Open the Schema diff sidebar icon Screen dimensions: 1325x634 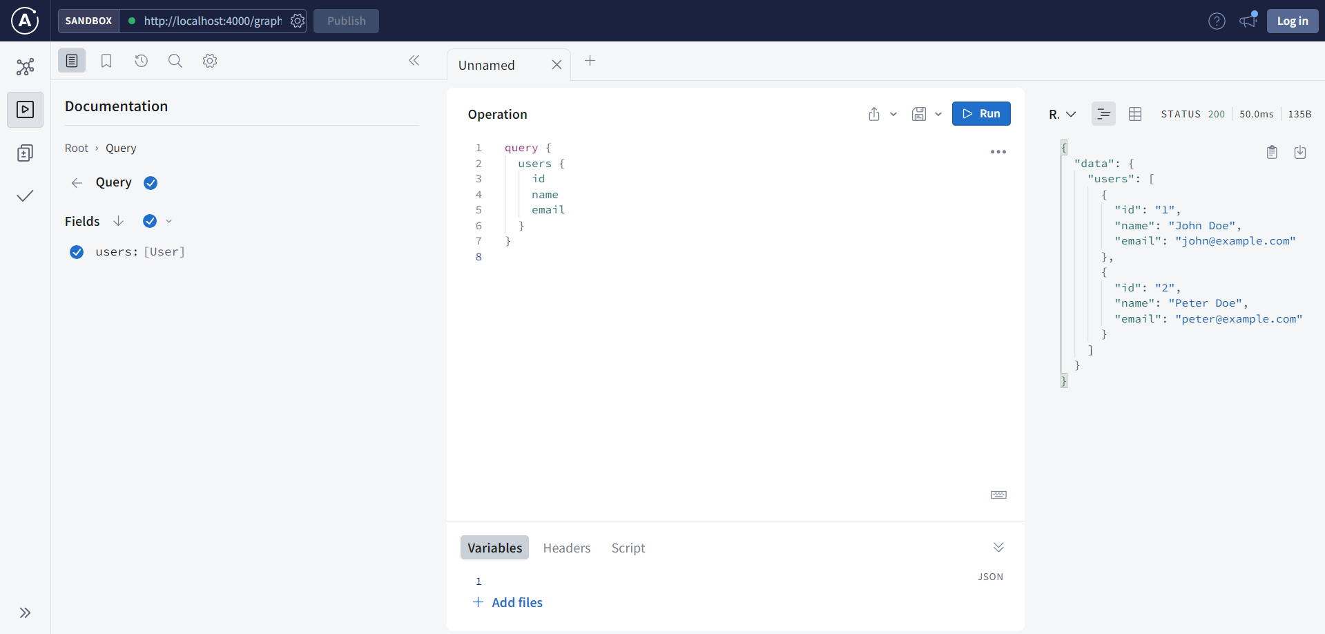25,153
